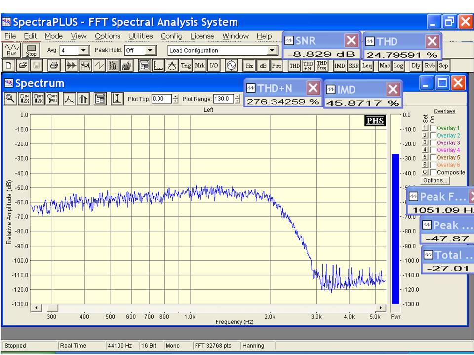Image resolution: width=474 pixels, height=355 pixels.
Task: Enable the Overlay 2 checkbox
Action: [x=433, y=135]
